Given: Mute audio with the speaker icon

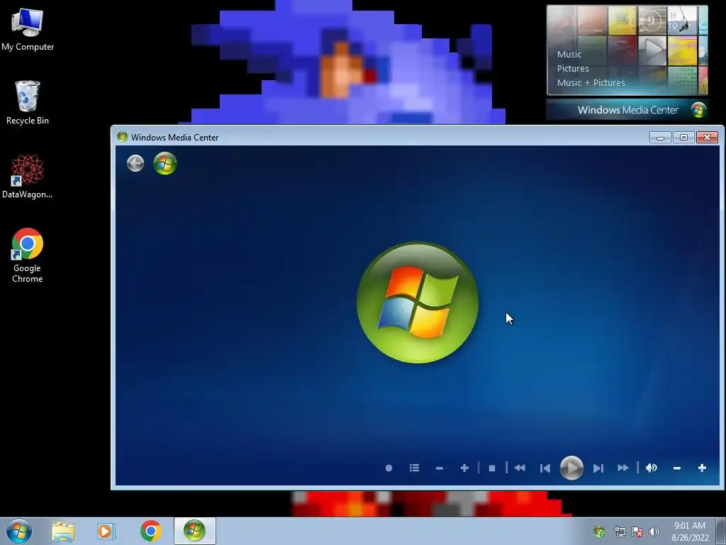Looking at the screenshot, I should point(652,468).
